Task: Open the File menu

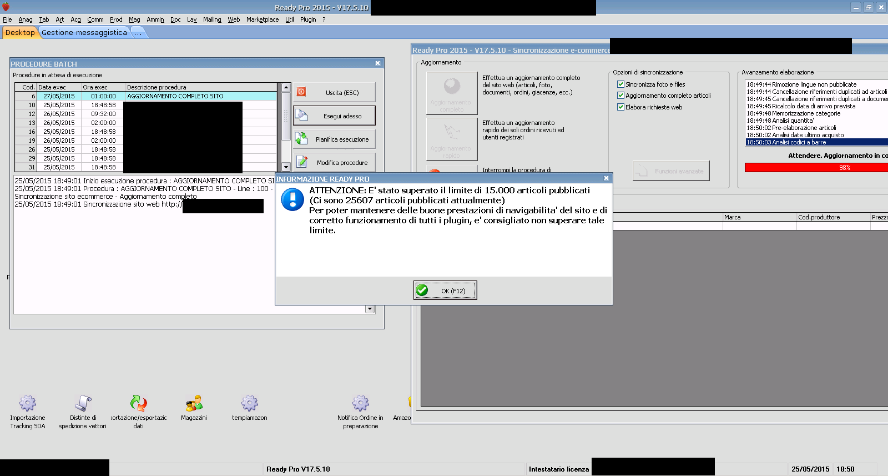Action: point(7,19)
